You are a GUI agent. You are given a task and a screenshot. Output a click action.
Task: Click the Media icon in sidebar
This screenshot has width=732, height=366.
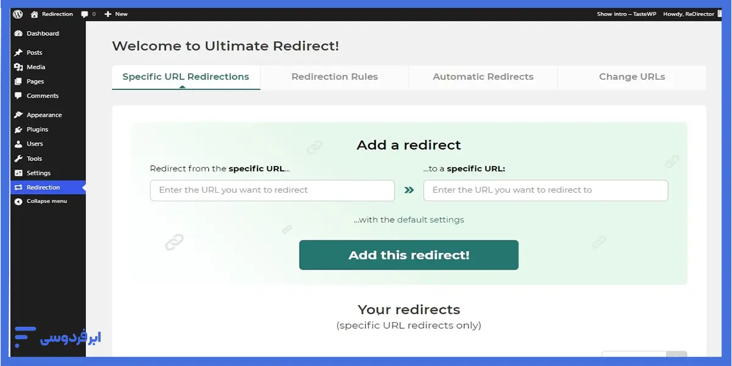pos(18,67)
